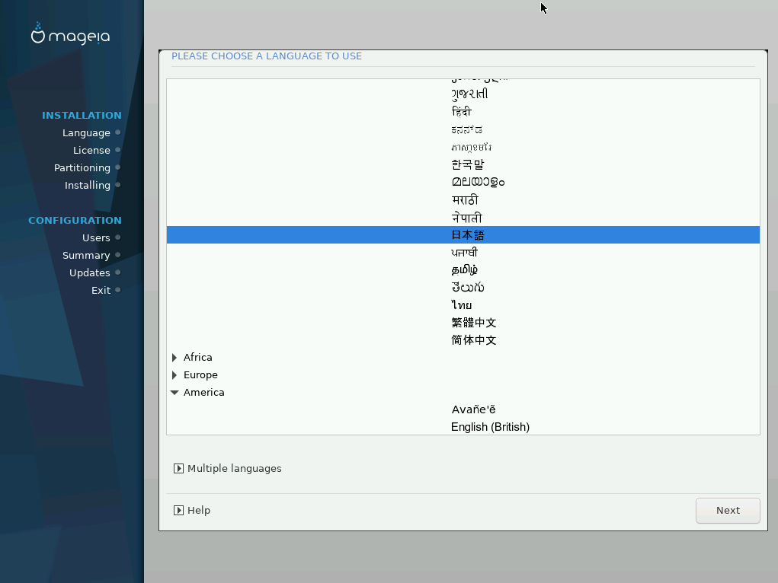Choose English (British) language

(490, 427)
